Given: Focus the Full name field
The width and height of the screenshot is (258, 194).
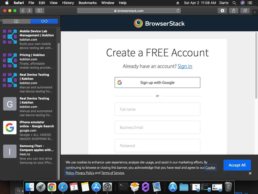Looking at the screenshot, I should (x=157, y=109).
